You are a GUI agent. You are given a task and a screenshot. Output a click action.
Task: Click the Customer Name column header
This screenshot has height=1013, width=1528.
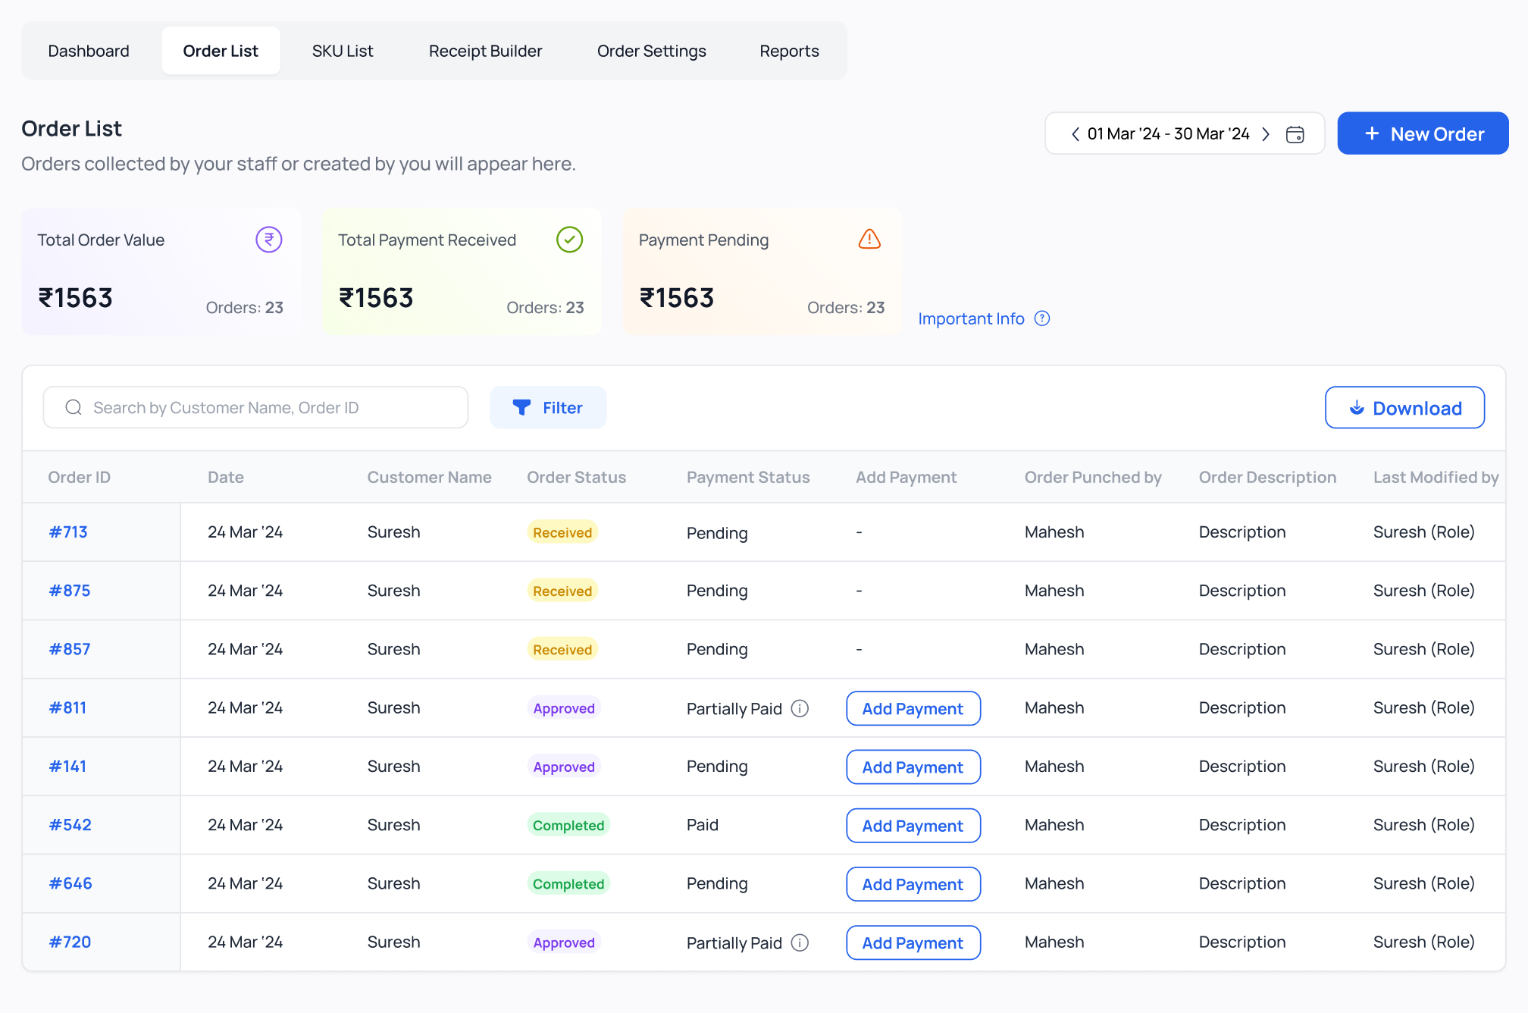pos(429,477)
